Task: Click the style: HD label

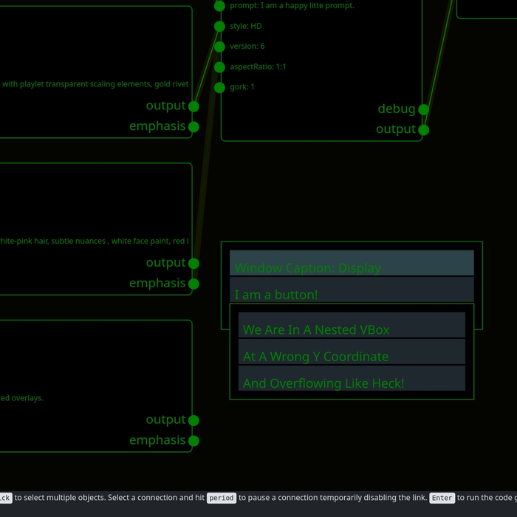Action: (x=246, y=26)
